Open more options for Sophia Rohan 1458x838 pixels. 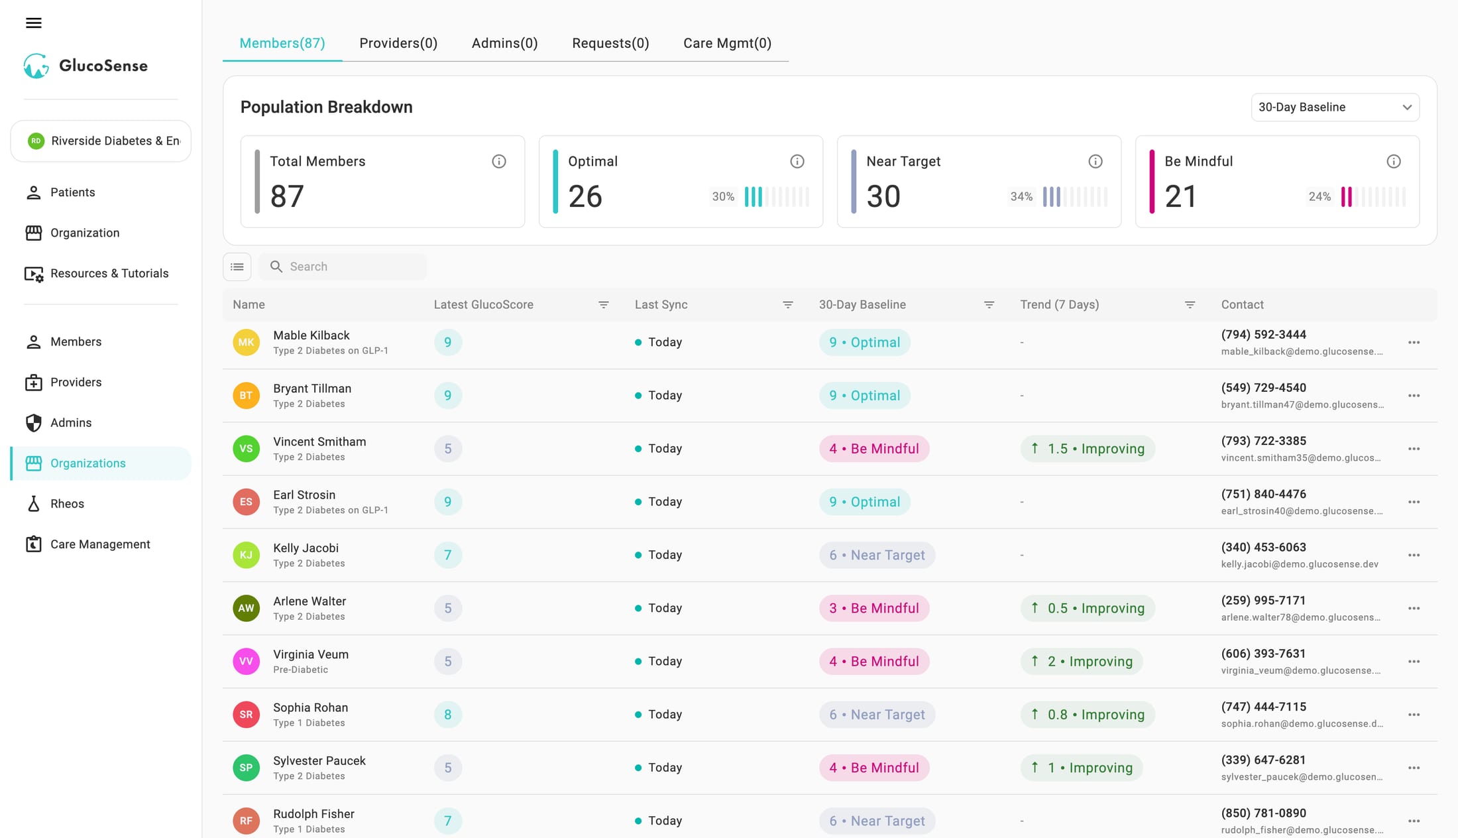coord(1414,715)
